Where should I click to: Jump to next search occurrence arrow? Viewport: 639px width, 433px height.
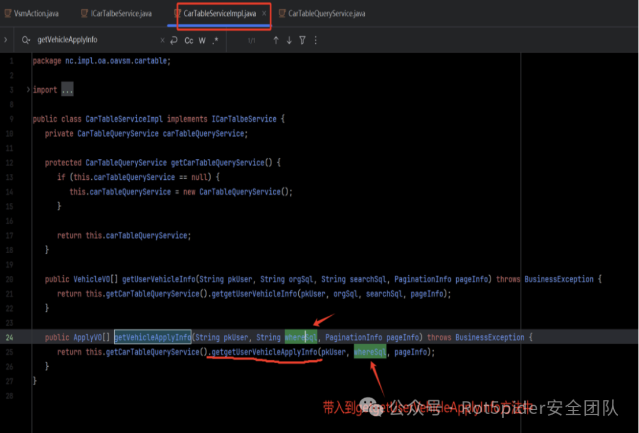click(289, 40)
